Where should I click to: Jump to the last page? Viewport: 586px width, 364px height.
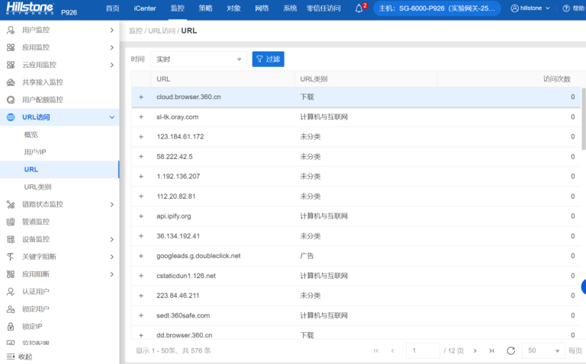(491, 350)
